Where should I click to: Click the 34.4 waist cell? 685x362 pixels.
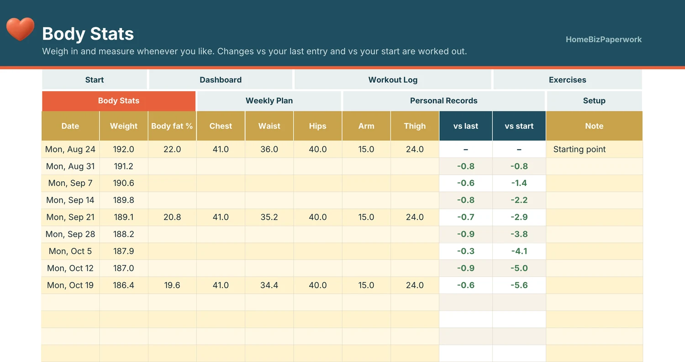click(x=269, y=285)
